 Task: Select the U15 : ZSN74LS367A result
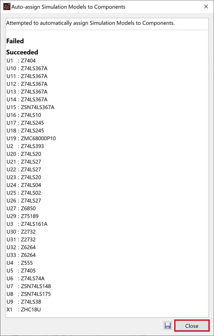tap(30, 107)
